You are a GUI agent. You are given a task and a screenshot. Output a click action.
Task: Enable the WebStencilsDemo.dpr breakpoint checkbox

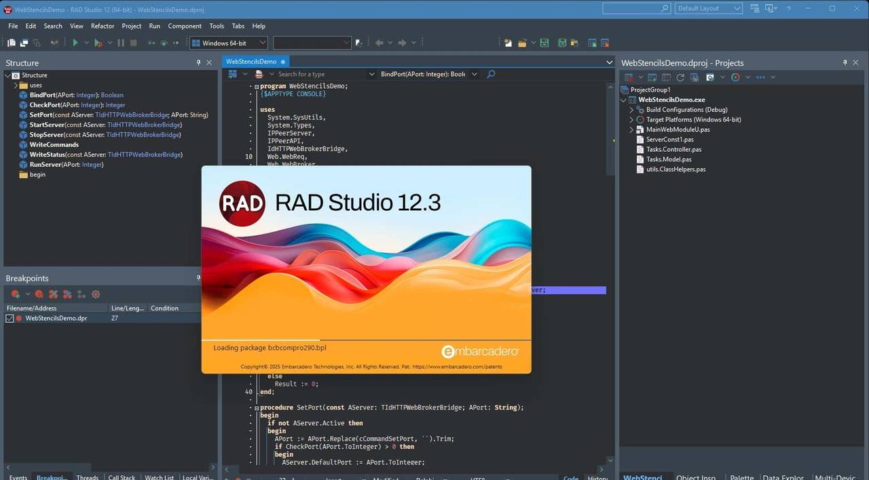point(9,318)
